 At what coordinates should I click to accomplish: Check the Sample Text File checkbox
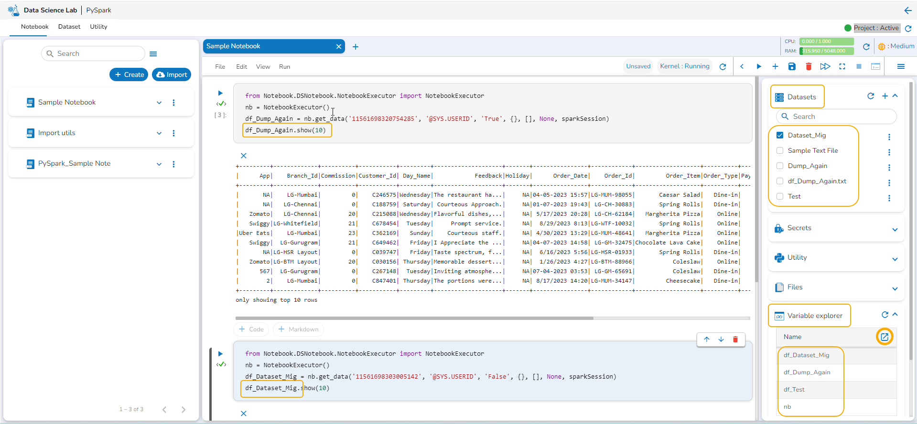[x=780, y=150]
